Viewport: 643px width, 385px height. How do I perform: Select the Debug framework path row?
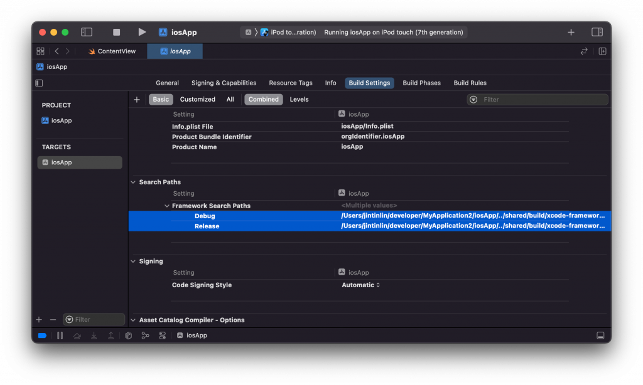click(369, 216)
